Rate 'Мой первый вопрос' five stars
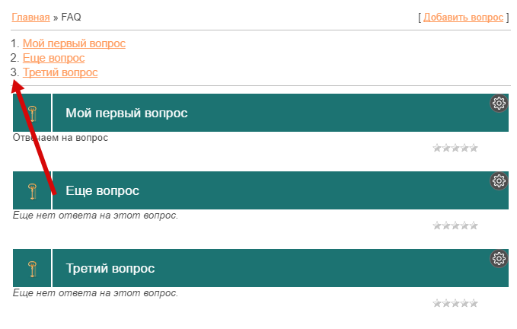The height and width of the screenshot is (329, 517). tap(474, 148)
